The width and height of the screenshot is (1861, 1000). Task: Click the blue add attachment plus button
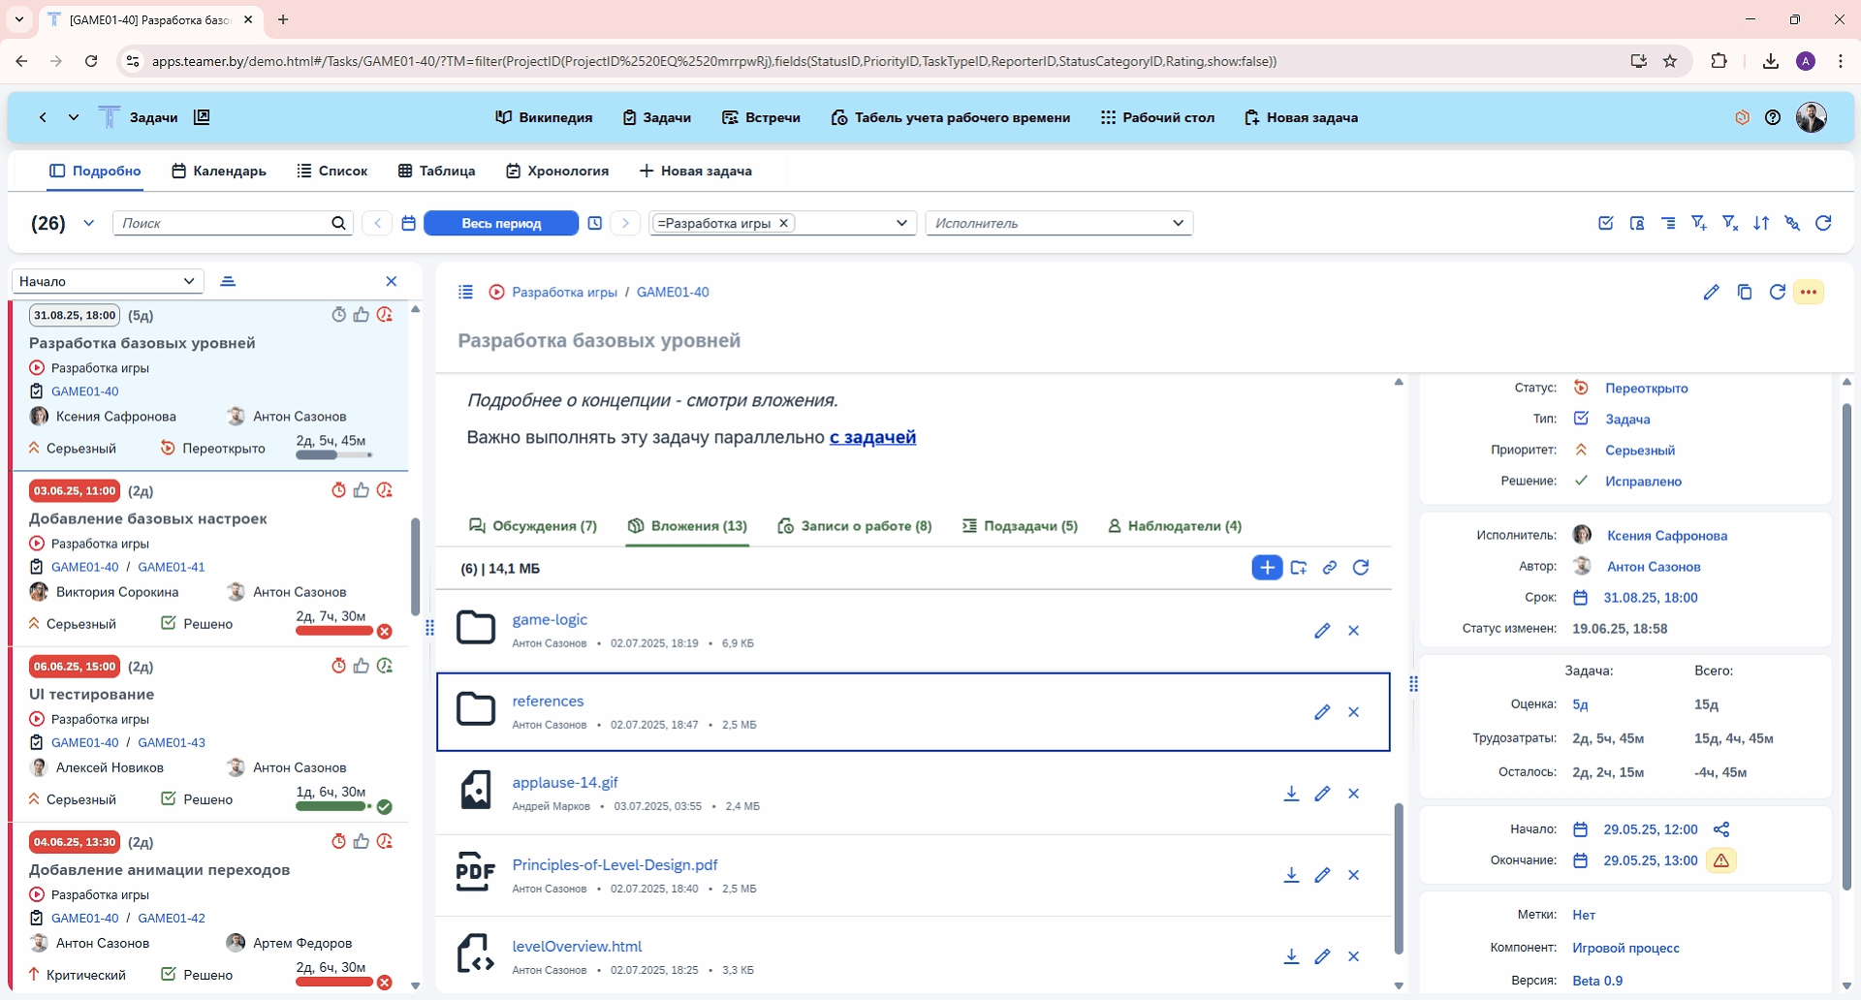click(1267, 568)
